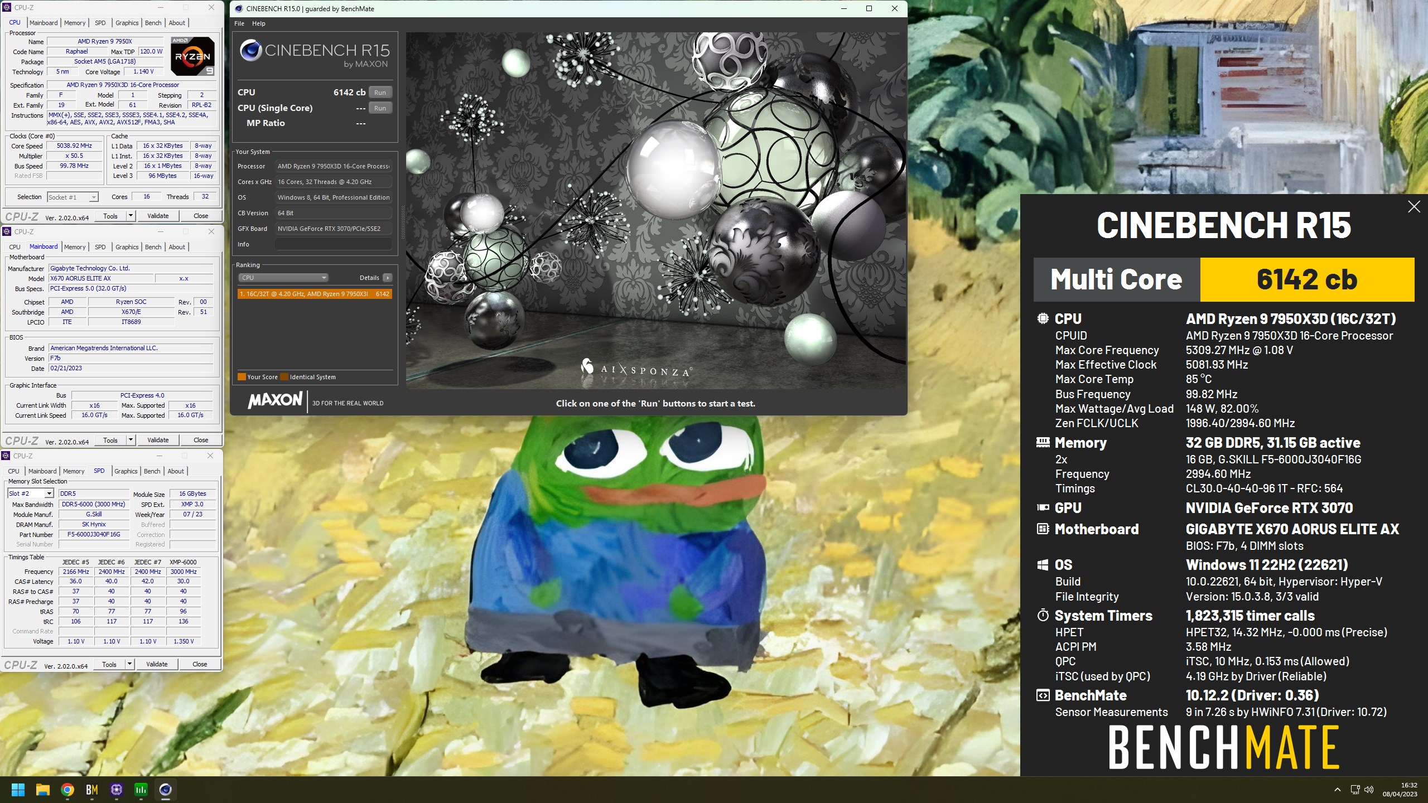Click the 6142 cb Multi Core score
This screenshot has width=1428, height=803.
1307,279
